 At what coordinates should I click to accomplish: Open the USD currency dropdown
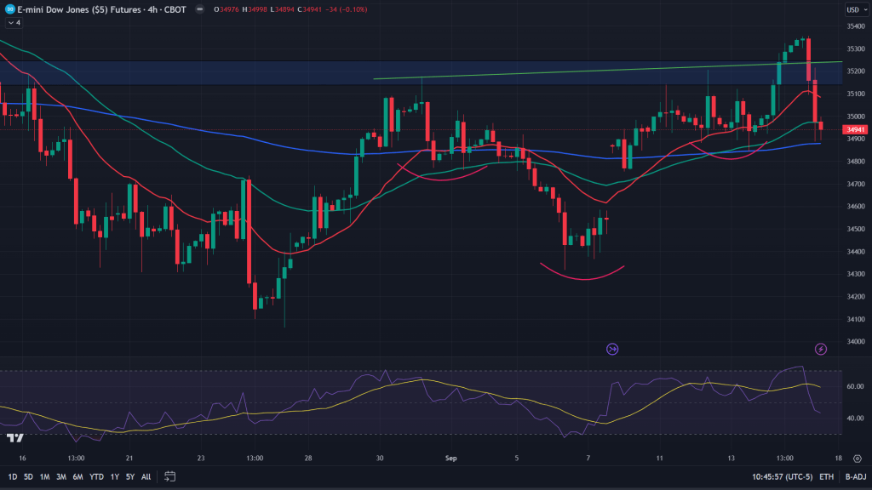(x=854, y=9)
